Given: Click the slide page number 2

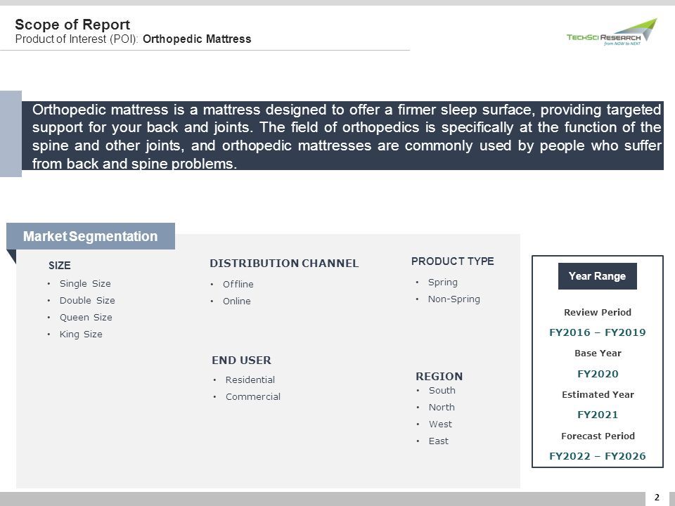Looking at the screenshot, I should (657, 498).
